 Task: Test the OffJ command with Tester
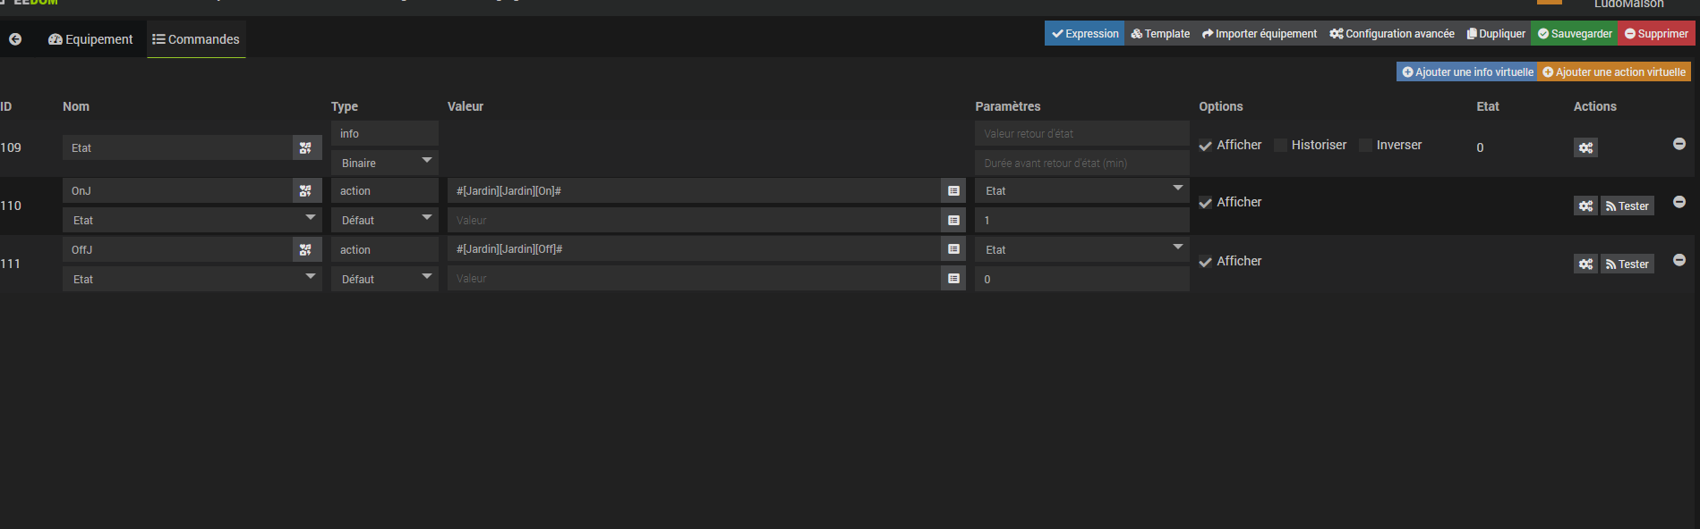point(1627,264)
